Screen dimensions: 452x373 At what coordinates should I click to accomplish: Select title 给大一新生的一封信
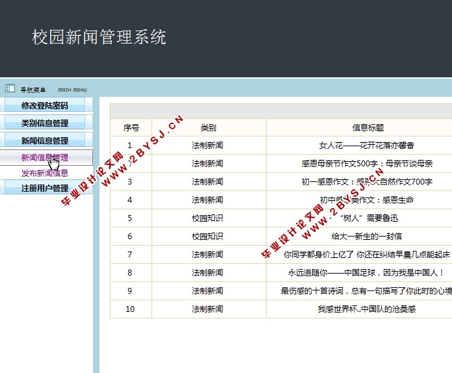(x=366, y=236)
